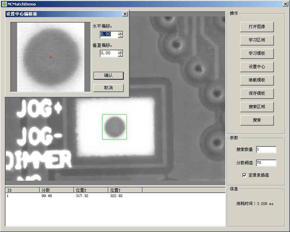Click the green match center marker on image
This screenshot has width=290, height=232.
pos(114,127)
